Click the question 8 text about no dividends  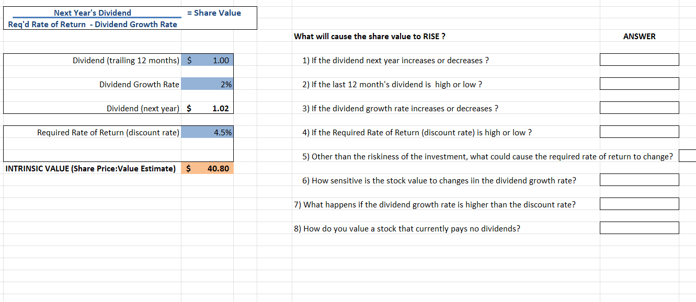click(x=408, y=228)
